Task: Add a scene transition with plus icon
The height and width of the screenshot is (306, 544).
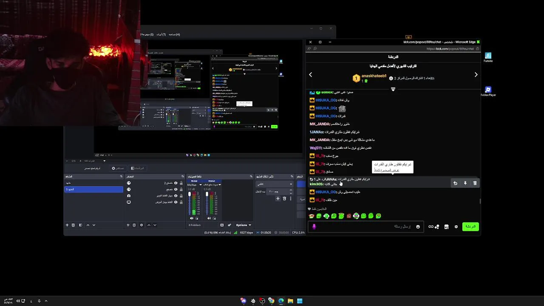Action: click(278, 198)
